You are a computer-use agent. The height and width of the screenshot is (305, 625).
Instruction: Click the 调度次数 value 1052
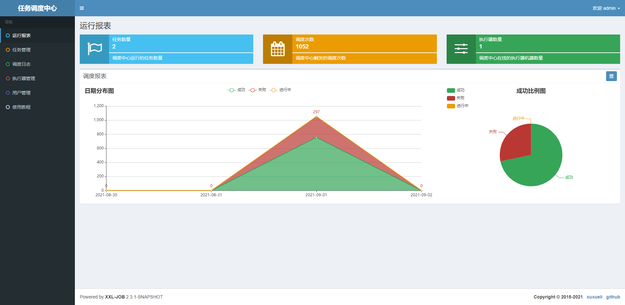pyautogui.click(x=302, y=47)
